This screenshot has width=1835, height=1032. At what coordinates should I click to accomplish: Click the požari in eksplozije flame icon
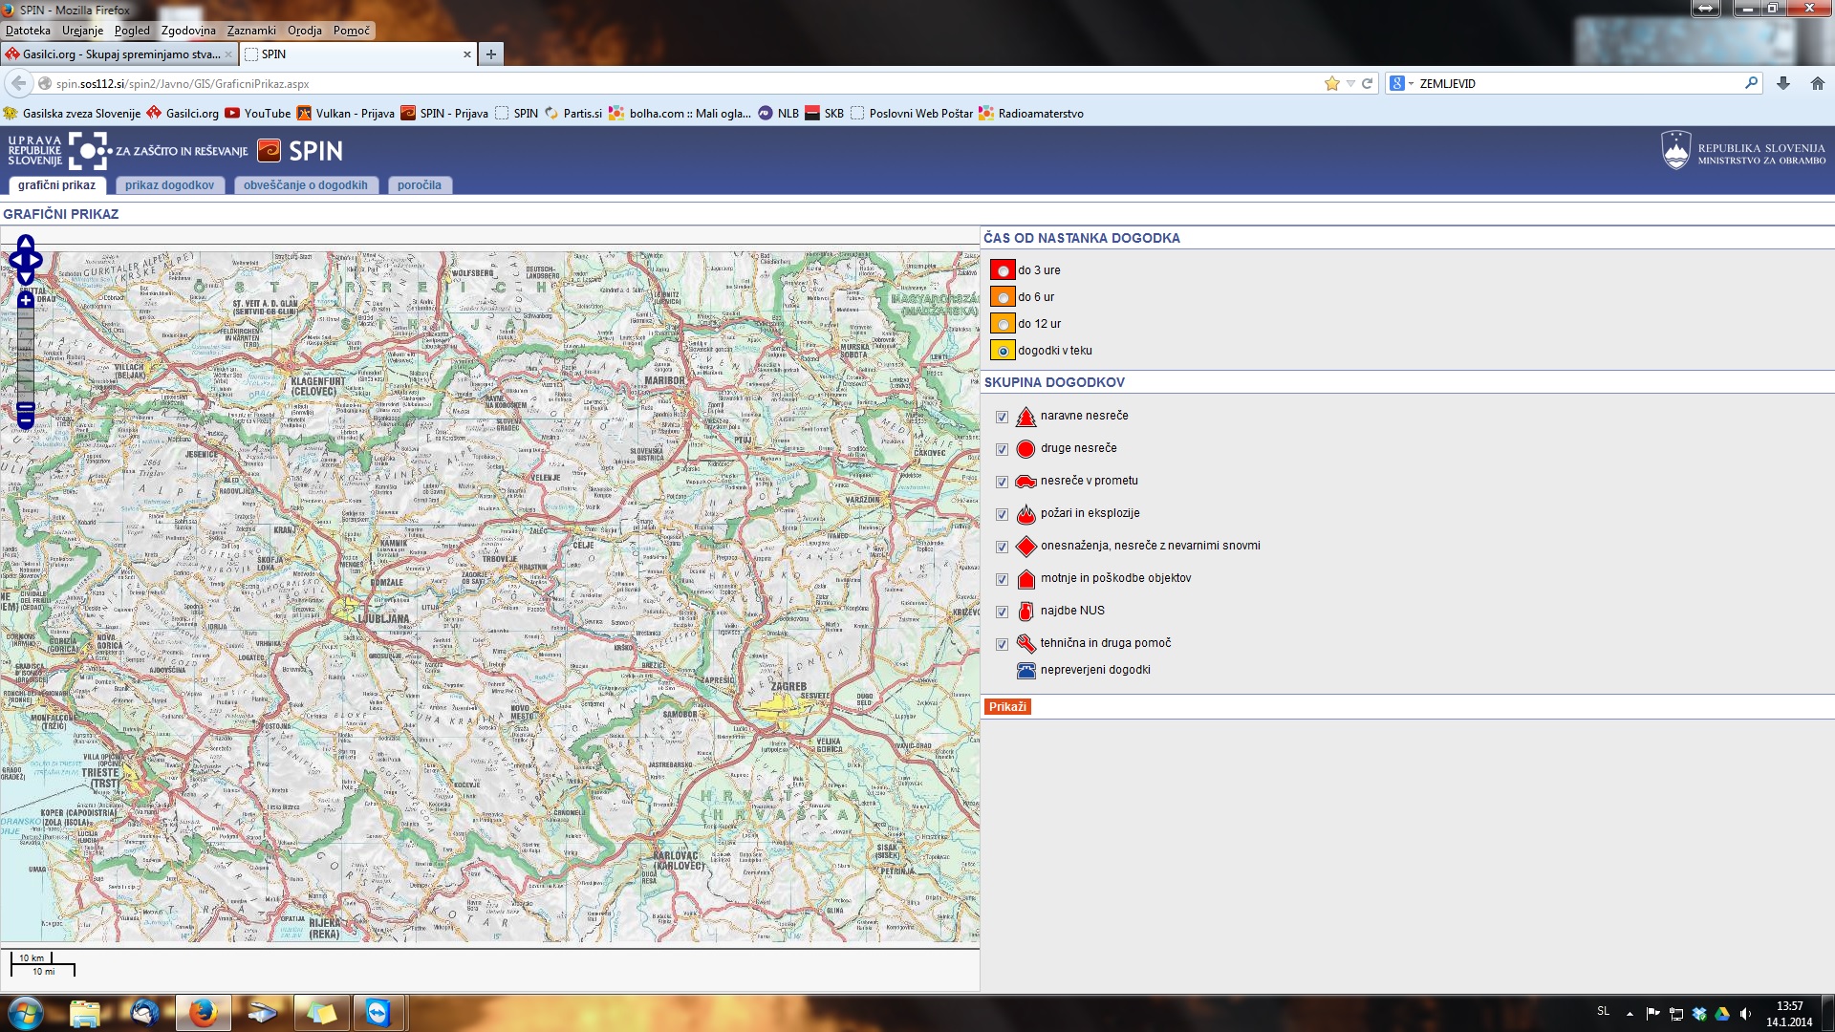1025,514
